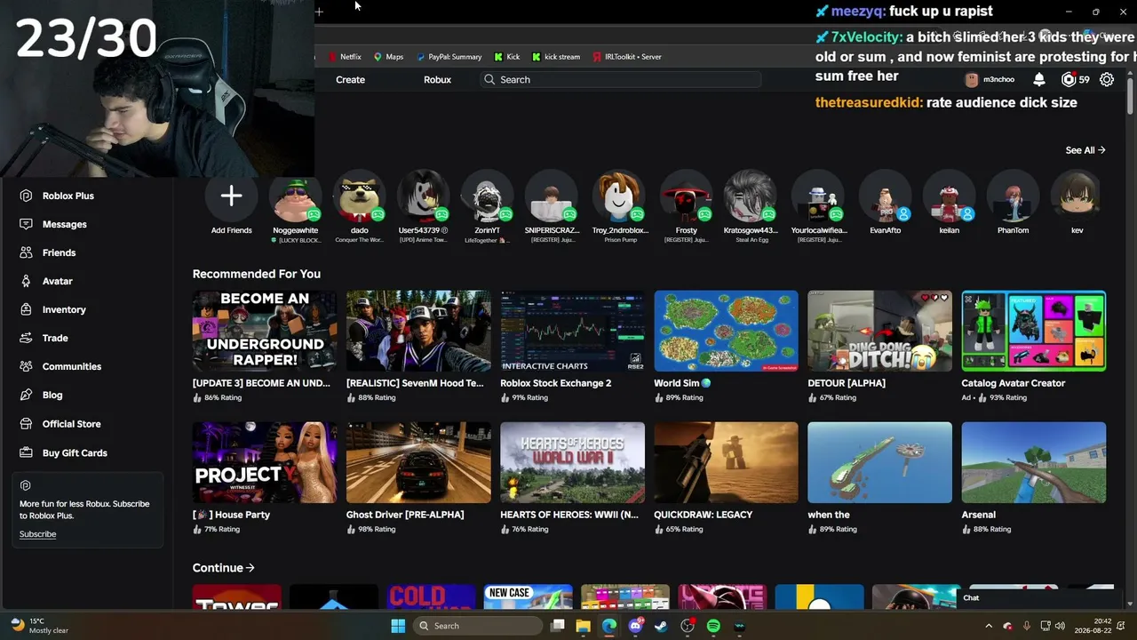Open File Explorer from the taskbar

click(583, 626)
